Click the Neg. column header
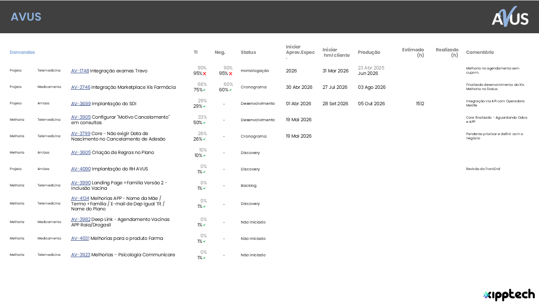 click(220, 52)
